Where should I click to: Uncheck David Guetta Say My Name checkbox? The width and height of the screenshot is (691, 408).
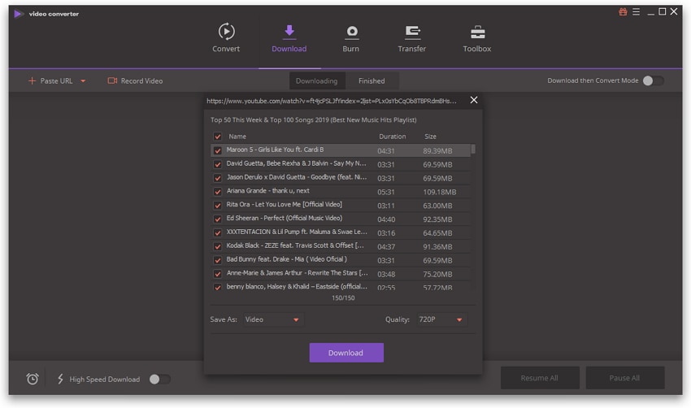point(217,164)
